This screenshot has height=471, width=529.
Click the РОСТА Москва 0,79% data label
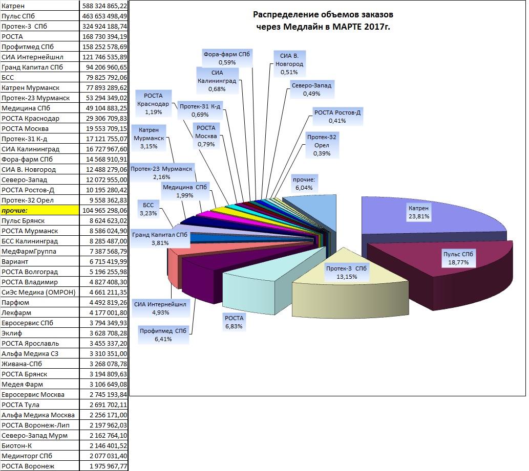click(206, 136)
